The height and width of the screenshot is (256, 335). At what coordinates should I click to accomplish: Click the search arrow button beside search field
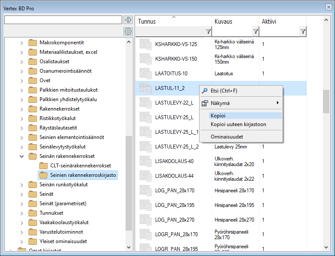(128, 20)
